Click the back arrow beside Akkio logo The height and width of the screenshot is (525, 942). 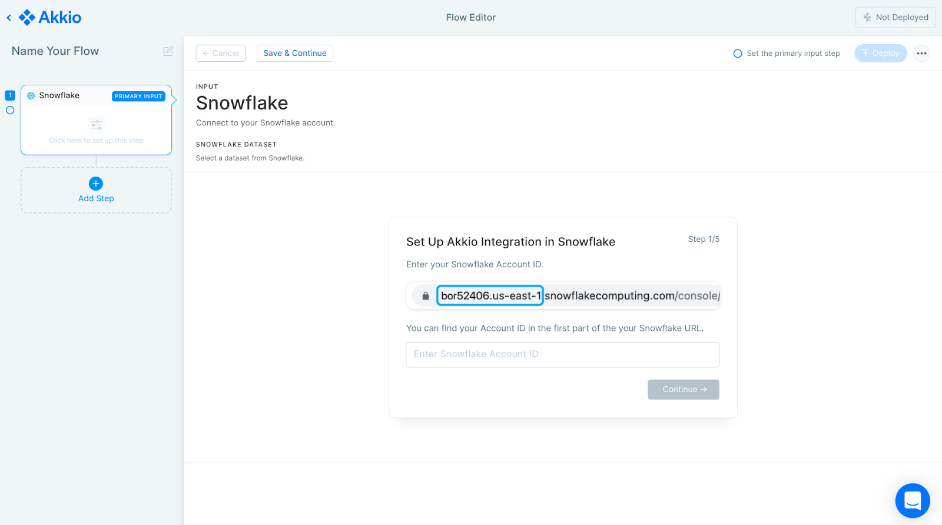click(9, 18)
